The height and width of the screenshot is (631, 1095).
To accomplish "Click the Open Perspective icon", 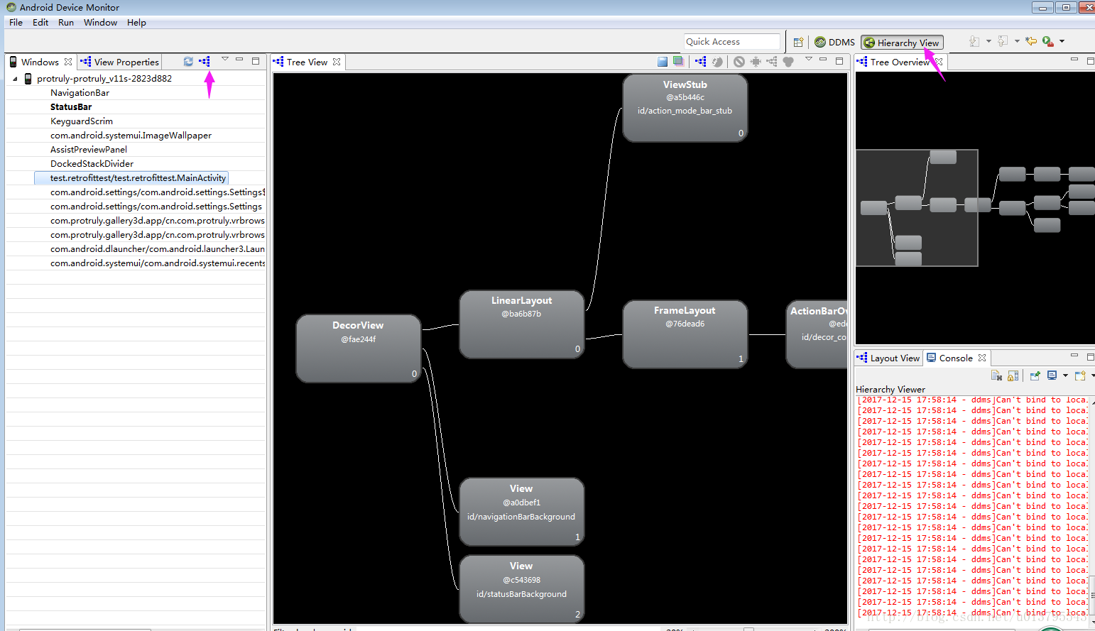I will pos(798,42).
